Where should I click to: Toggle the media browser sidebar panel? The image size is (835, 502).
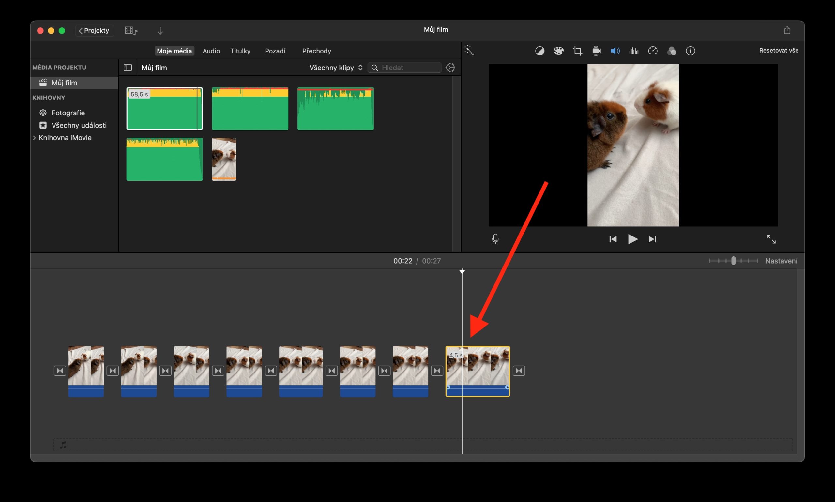(x=128, y=67)
